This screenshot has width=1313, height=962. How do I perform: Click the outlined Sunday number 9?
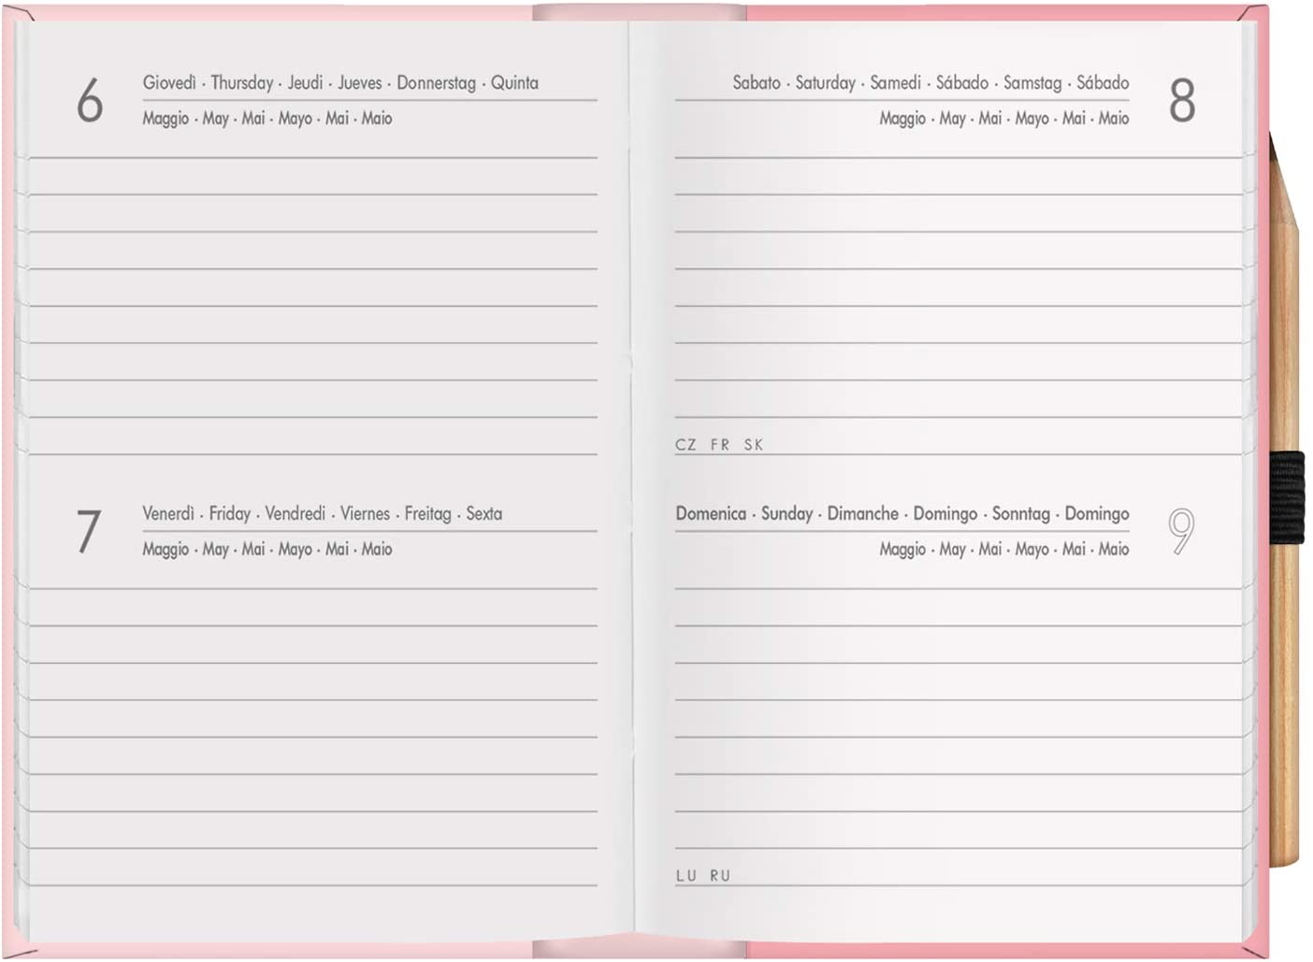[x=1181, y=531]
